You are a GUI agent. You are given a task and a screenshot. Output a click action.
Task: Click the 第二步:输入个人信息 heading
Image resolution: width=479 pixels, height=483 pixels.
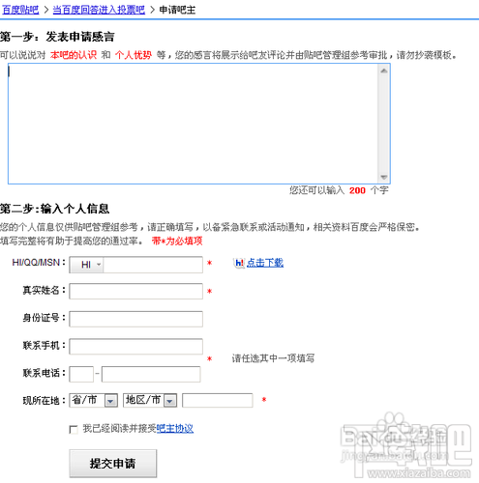[x=55, y=209]
